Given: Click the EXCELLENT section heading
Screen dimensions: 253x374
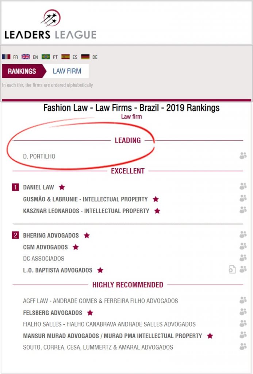Looking at the screenshot, I should point(128,171).
